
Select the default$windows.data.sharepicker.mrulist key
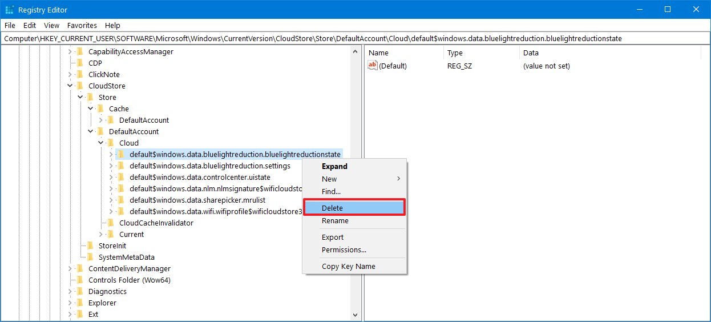point(197,200)
